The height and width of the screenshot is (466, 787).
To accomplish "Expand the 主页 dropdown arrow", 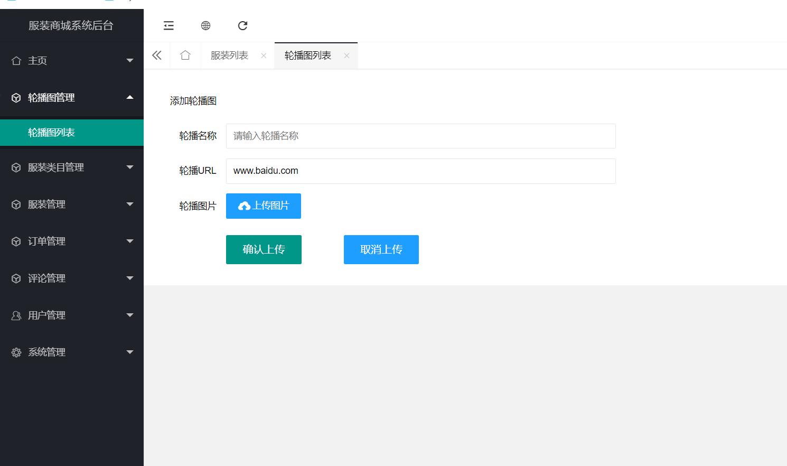I will (130, 61).
